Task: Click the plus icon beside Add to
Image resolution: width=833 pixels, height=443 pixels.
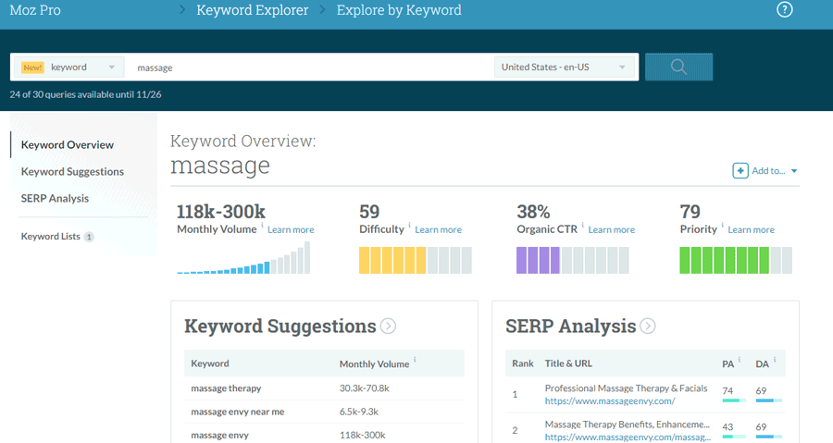Action: point(740,170)
